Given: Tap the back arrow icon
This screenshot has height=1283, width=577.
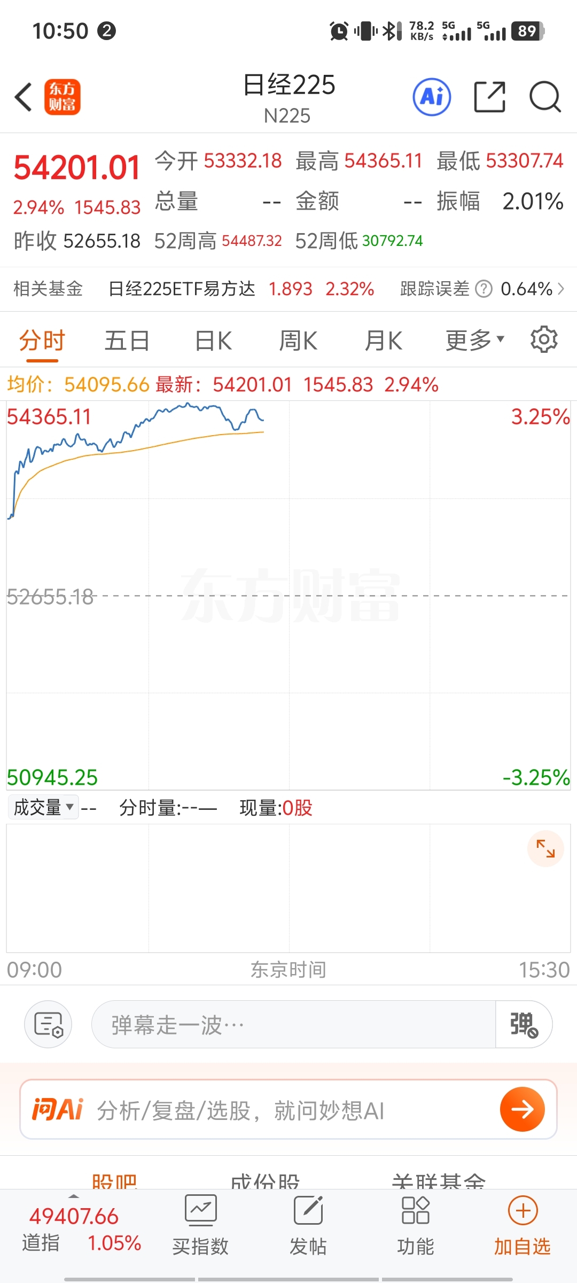Looking at the screenshot, I should tap(24, 97).
